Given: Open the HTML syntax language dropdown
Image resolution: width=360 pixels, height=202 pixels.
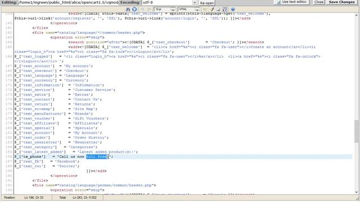Looking at the screenshot, I should 189,10.
